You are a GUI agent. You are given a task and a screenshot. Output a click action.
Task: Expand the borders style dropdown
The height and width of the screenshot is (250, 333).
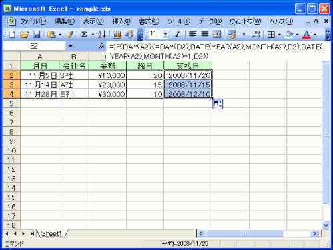coord(280,35)
